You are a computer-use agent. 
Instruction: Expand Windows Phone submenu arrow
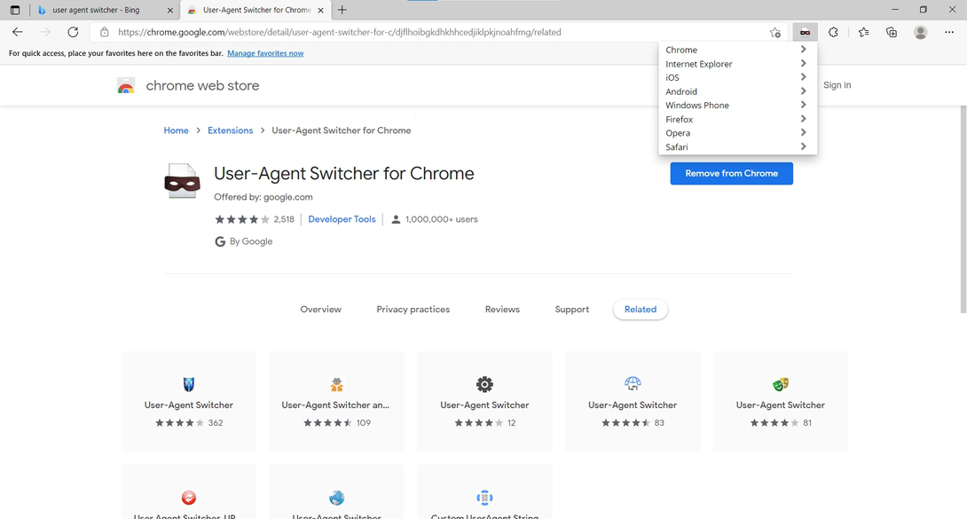pyautogui.click(x=803, y=105)
